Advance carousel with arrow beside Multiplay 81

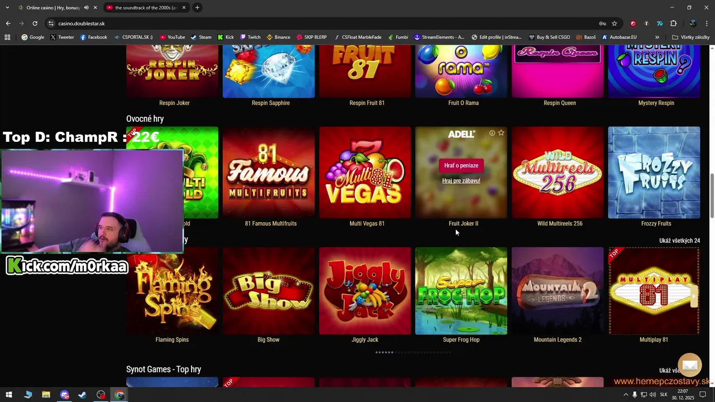click(694, 296)
